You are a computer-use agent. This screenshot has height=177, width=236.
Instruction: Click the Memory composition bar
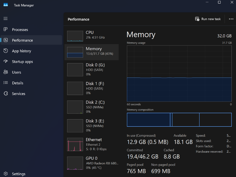tap(179, 120)
